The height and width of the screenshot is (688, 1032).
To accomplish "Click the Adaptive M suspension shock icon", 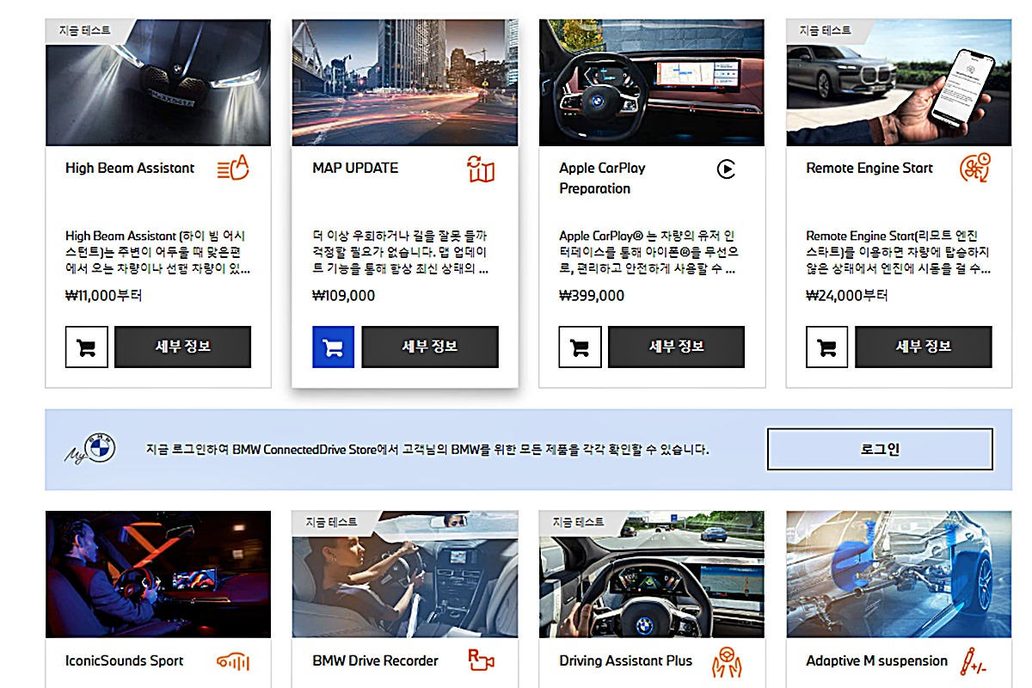I will point(974,661).
